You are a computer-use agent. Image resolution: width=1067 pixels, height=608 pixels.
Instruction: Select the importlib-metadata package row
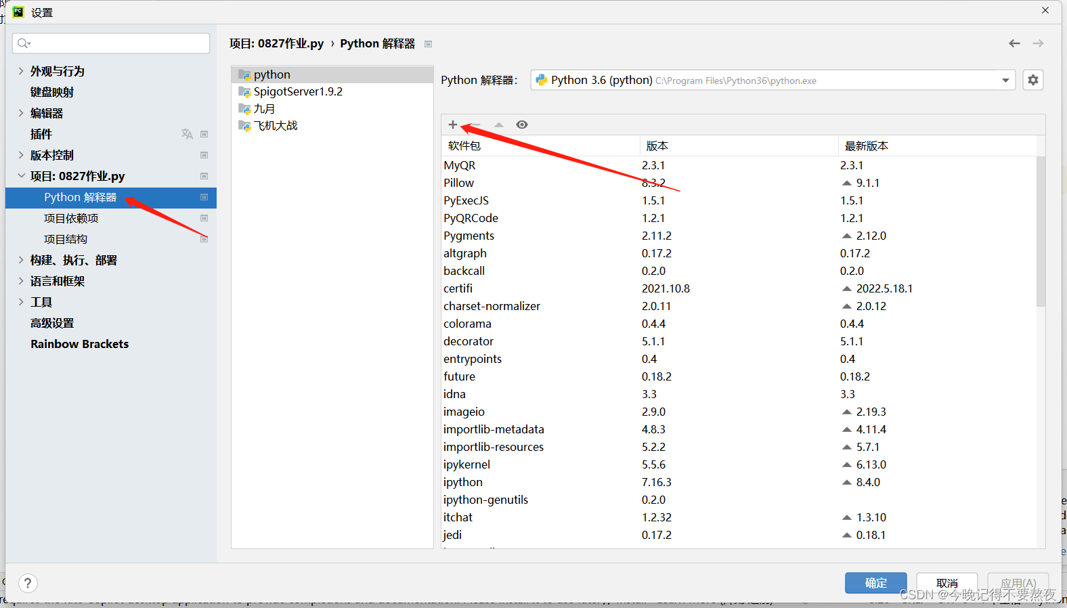pyautogui.click(x=739, y=429)
